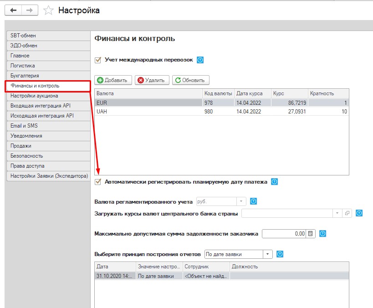
Task: Toggle Автоматически регистрировать планируемую дату платежа checkbox
Action: pyautogui.click(x=98, y=182)
